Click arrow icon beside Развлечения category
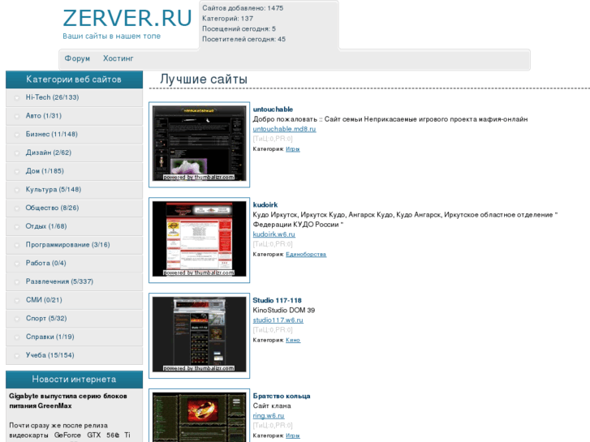The image size is (590, 442). [16, 282]
